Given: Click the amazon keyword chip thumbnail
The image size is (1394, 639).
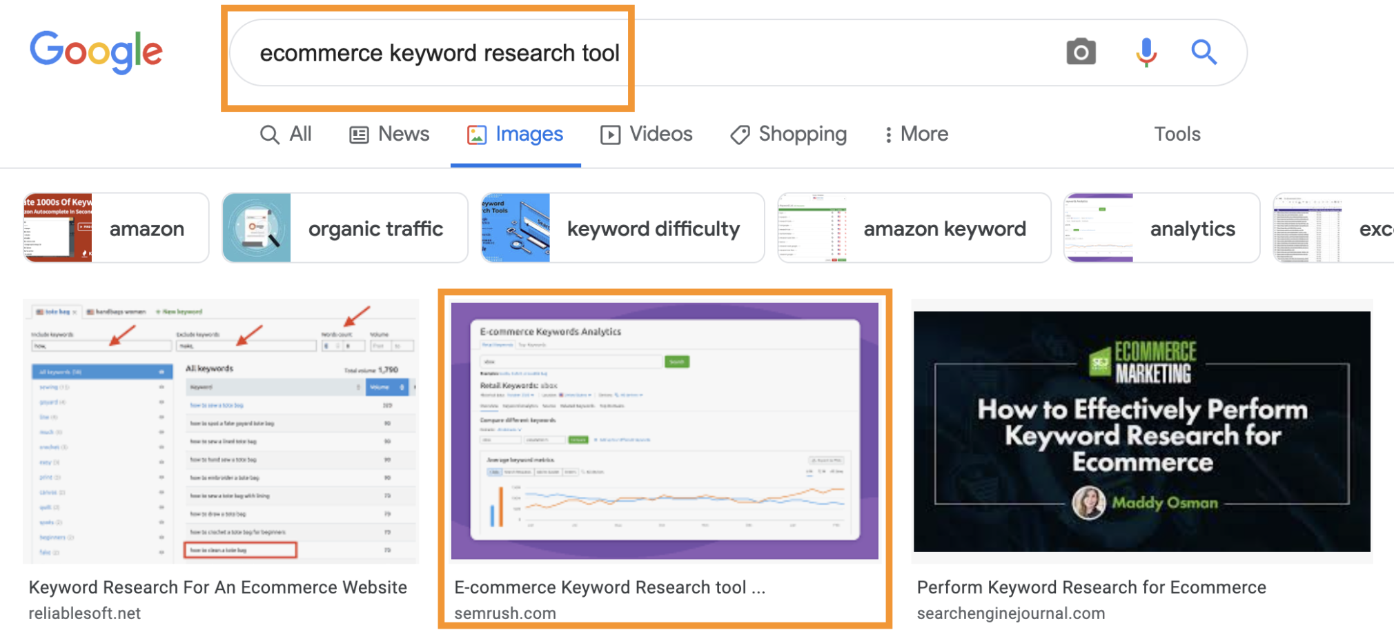Looking at the screenshot, I should click(812, 228).
